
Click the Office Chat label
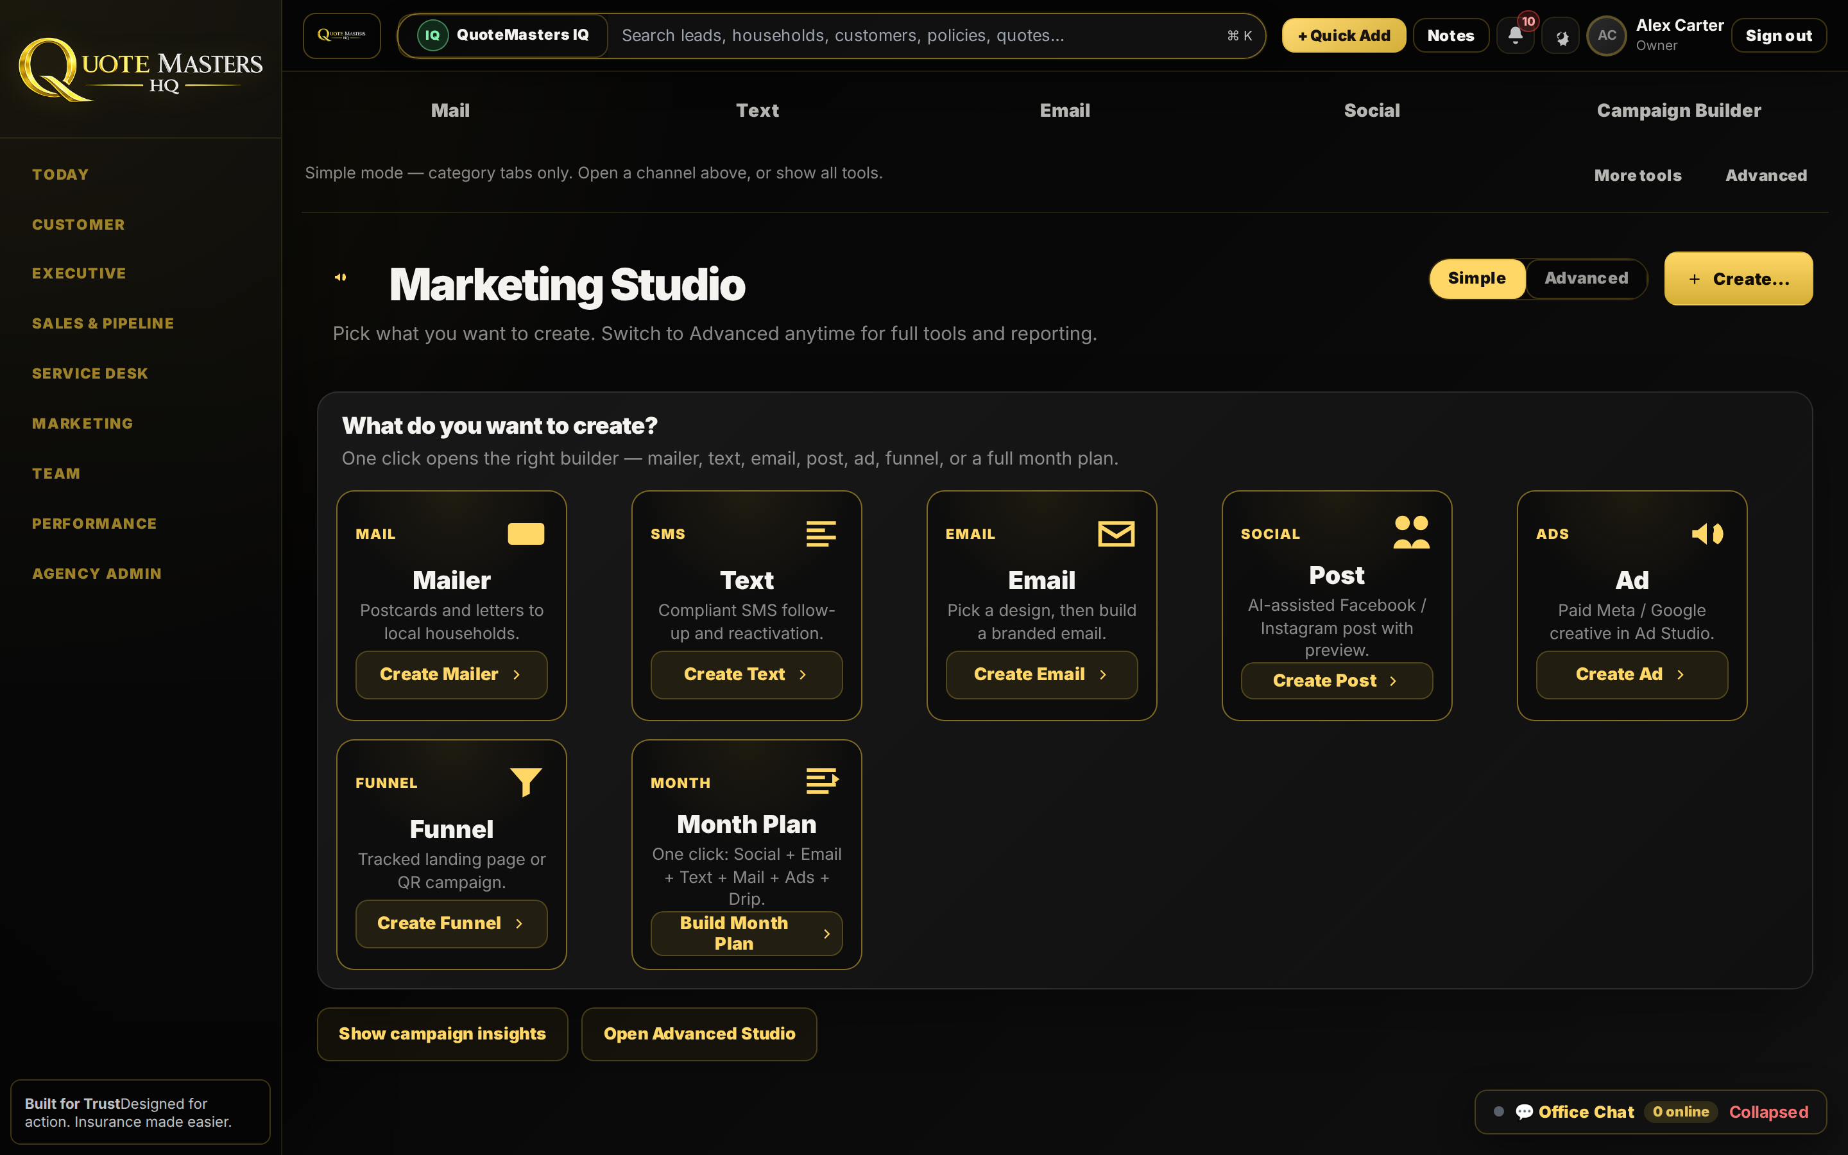(x=1586, y=1111)
